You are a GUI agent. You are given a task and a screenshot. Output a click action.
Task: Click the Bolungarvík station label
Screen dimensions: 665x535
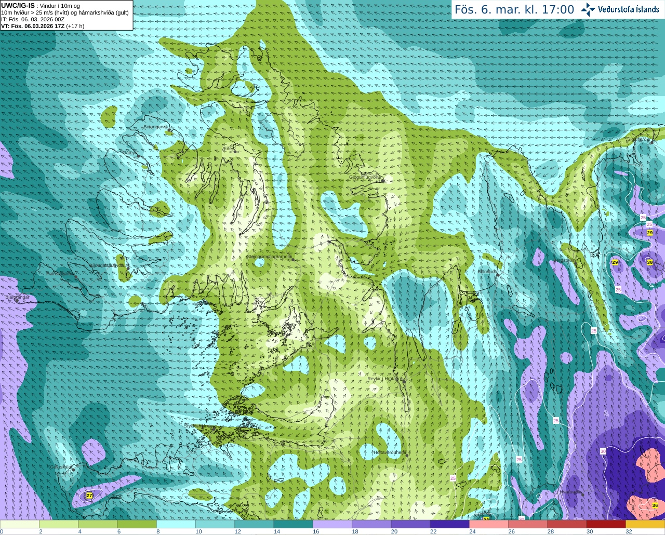(x=155, y=127)
